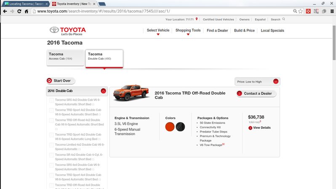Check Tacoma SR5 4x2 Double Cab V6 checkbox
Viewport: 336px width, 189px height.
[x=51, y=100]
